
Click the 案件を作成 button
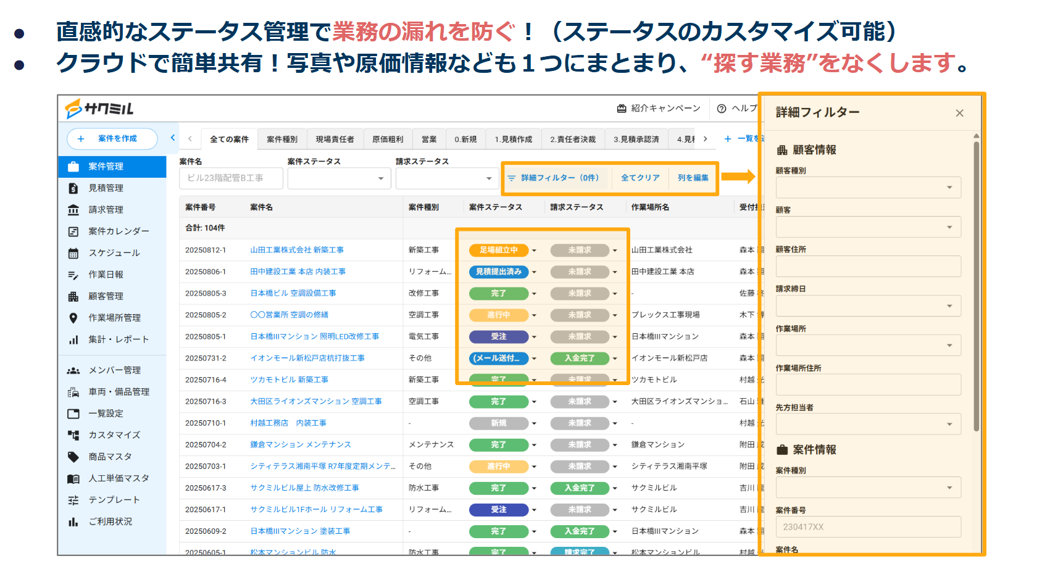click(x=112, y=139)
